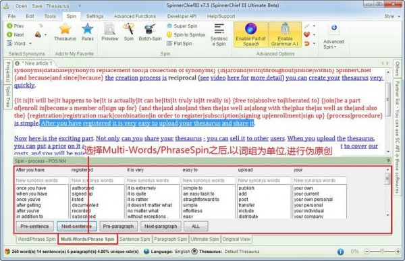Go to Next synonym

click(16, 34)
